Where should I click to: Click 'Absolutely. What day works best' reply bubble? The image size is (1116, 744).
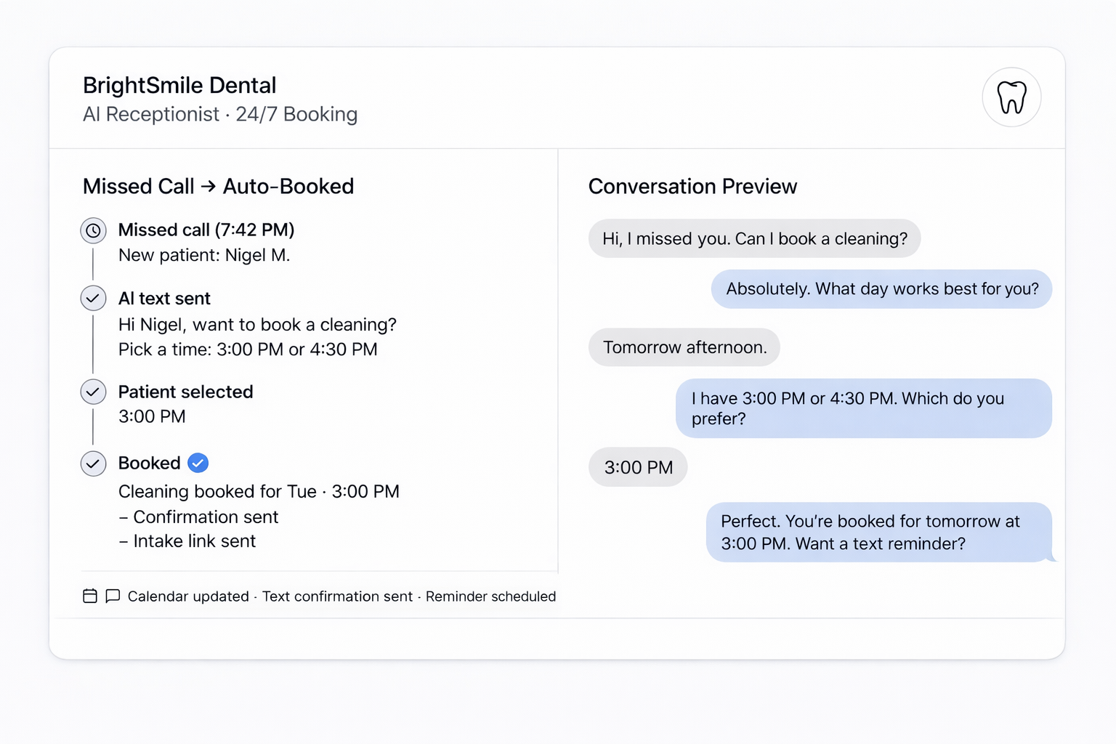pyautogui.click(x=881, y=289)
